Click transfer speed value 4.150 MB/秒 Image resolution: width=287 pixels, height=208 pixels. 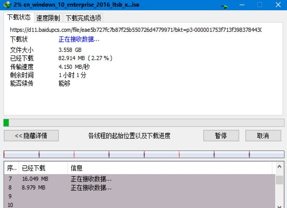coord(74,67)
